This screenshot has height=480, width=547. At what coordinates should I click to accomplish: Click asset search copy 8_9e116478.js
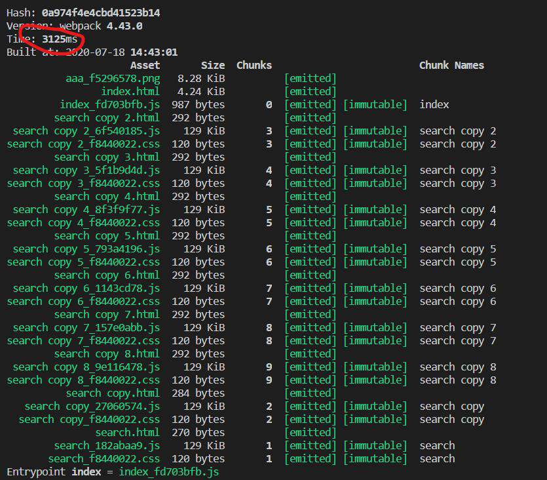click(86, 367)
